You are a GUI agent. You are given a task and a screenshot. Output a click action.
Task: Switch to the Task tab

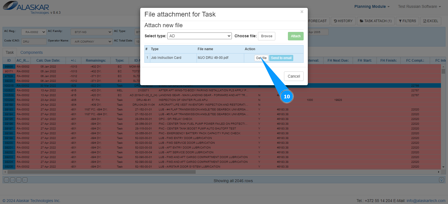pos(10,52)
